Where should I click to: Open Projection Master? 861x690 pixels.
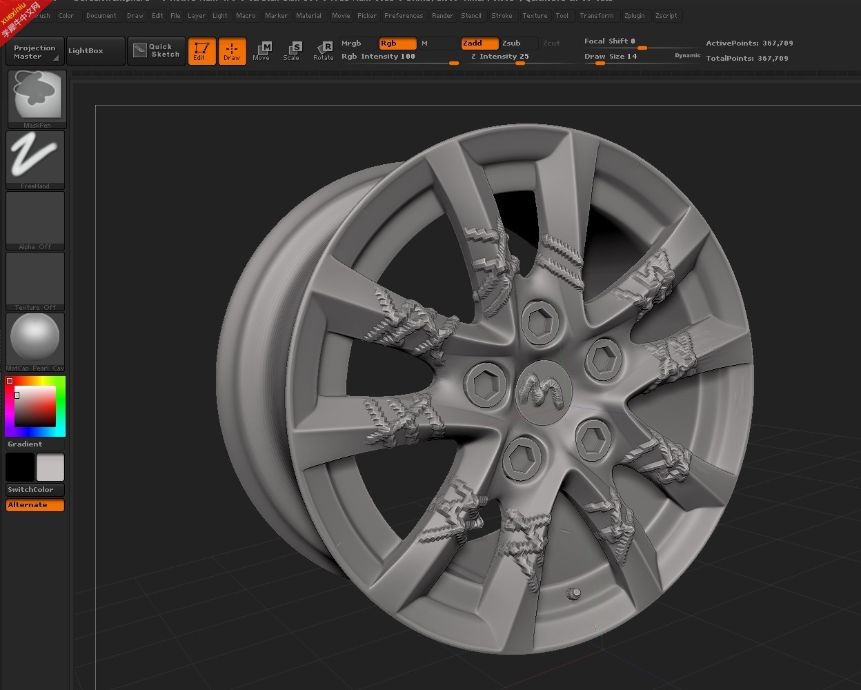point(35,52)
